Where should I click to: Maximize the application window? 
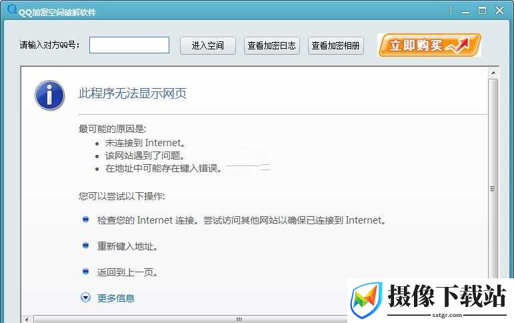point(482,11)
